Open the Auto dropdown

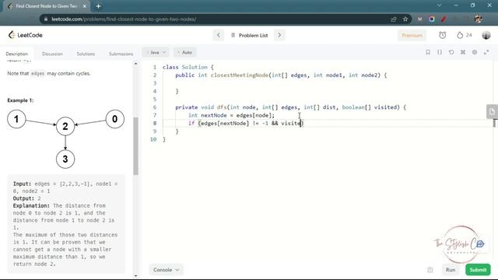(185, 52)
